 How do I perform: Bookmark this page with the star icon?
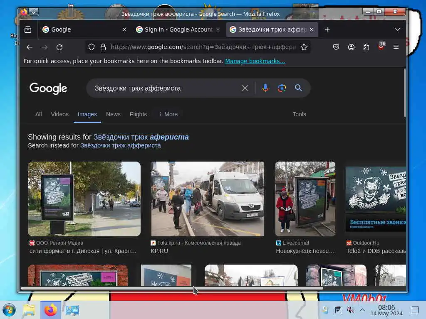(x=304, y=47)
